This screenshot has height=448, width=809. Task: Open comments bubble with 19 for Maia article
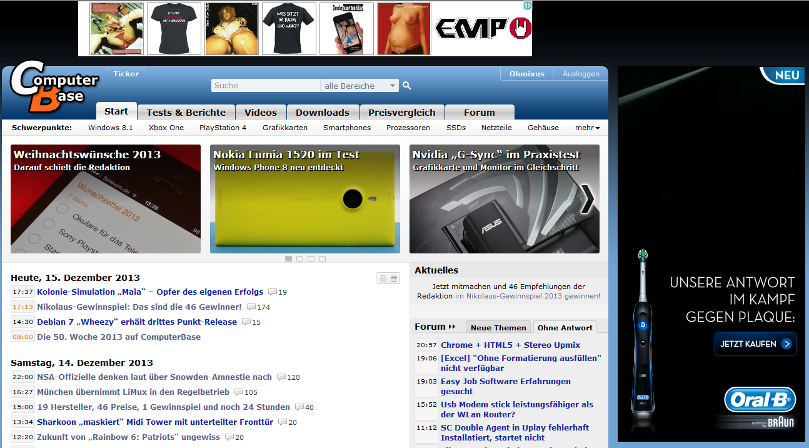[277, 292]
